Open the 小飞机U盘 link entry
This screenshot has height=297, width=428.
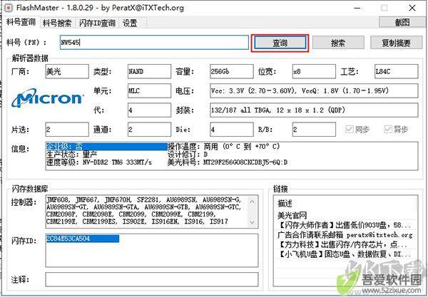pyautogui.click(x=344, y=254)
